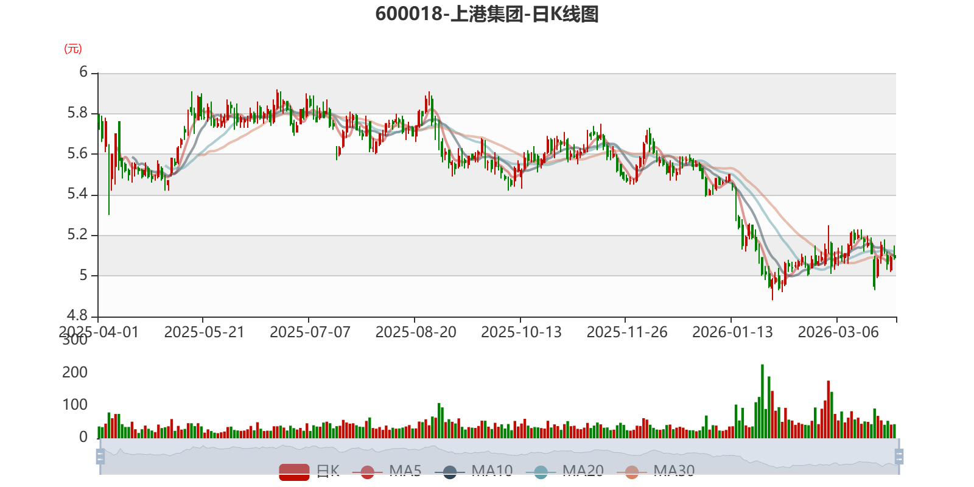Viewport: 974px width, 487px height.
Task: Click the 200 volume axis label
Action: [75, 373]
